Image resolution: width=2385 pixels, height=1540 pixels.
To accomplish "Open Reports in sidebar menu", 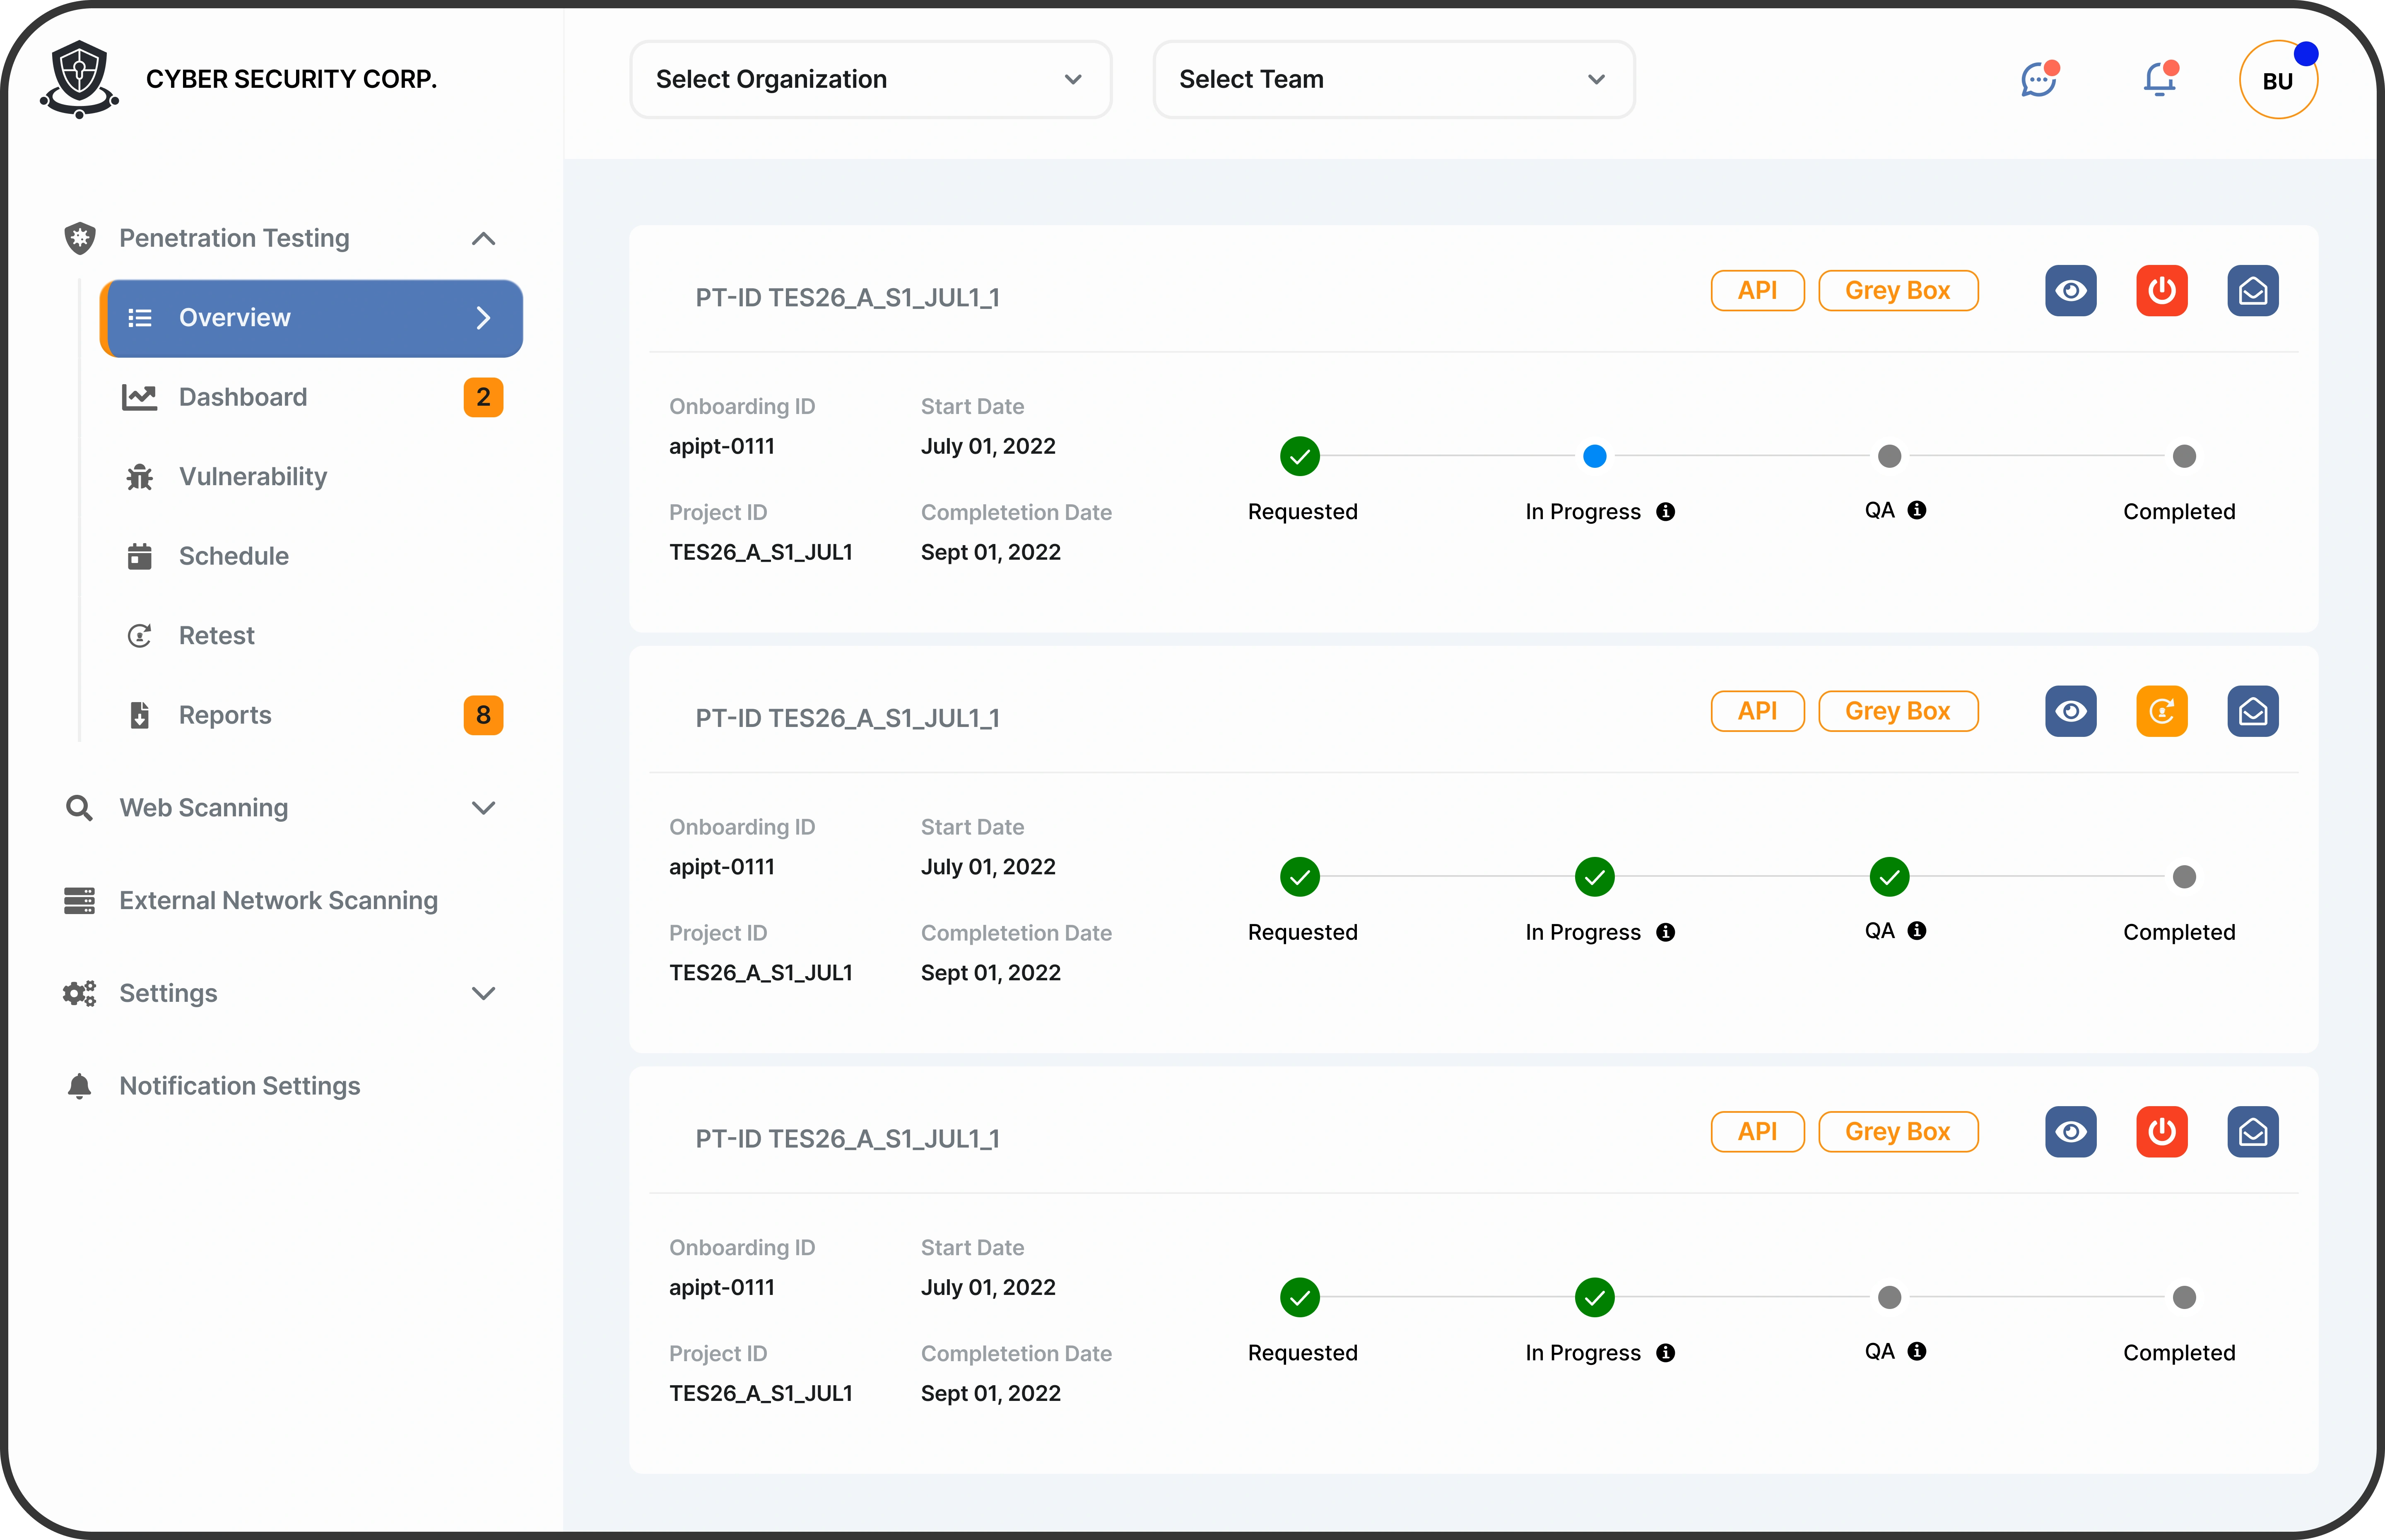I will (x=225, y=715).
